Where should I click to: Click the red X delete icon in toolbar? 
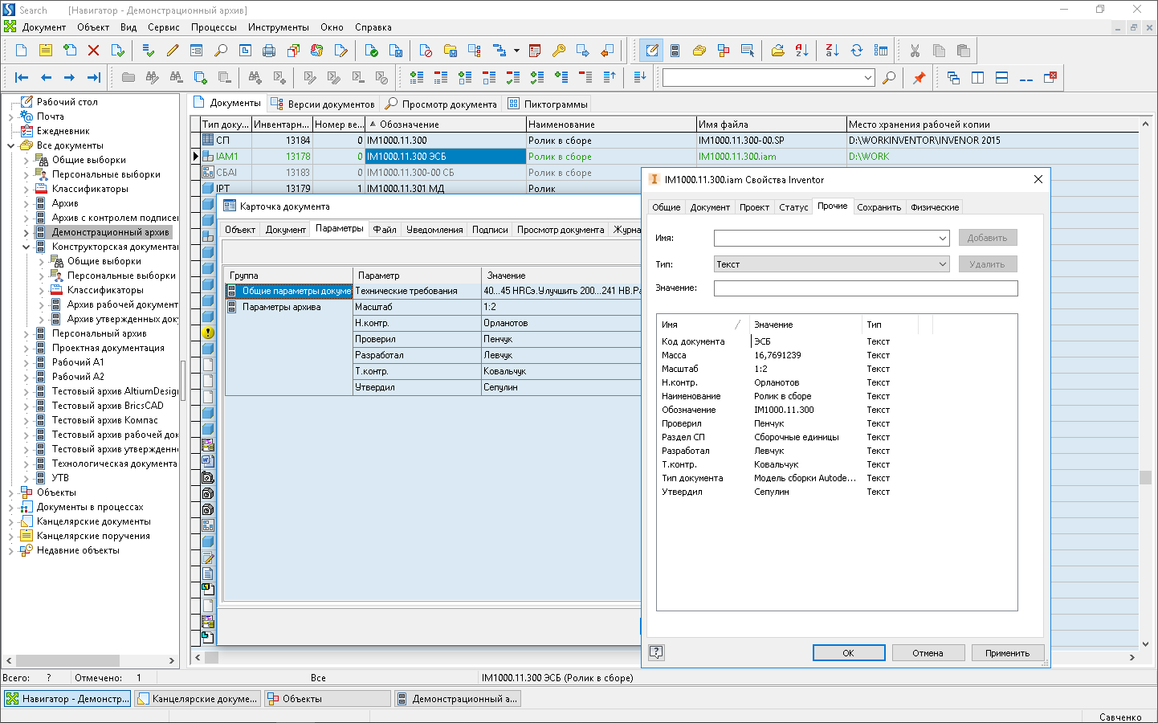click(x=93, y=51)
